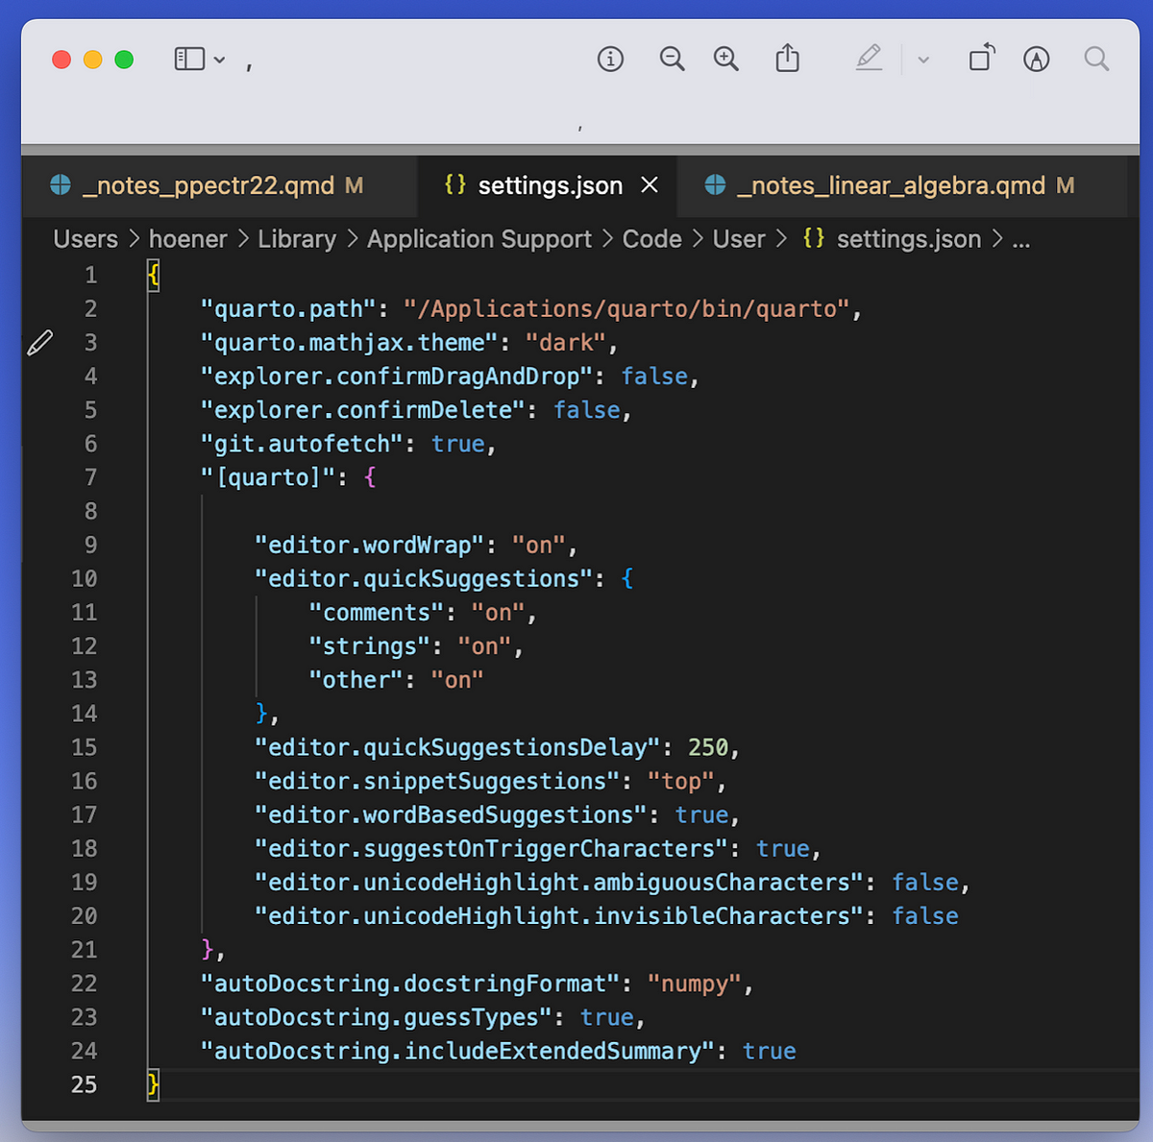Click "/Applications/quarto/bin/quarto" value

pos(626,309)
